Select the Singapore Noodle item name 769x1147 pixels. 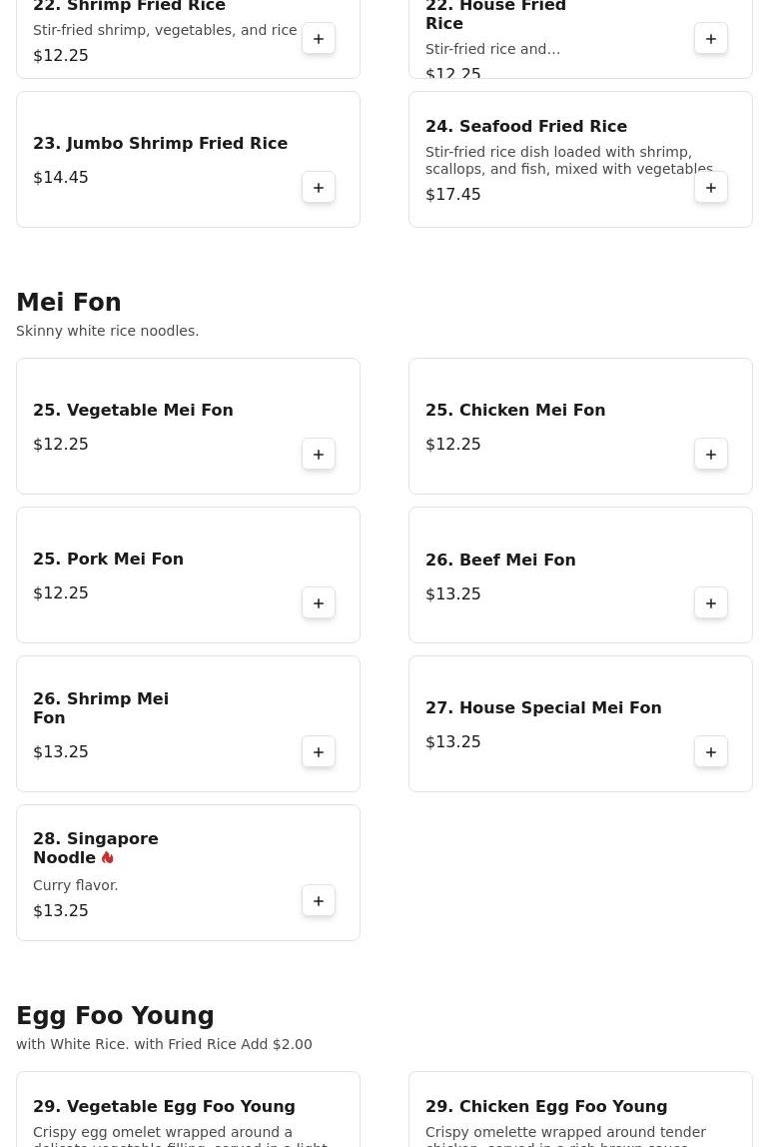(95, 847)
